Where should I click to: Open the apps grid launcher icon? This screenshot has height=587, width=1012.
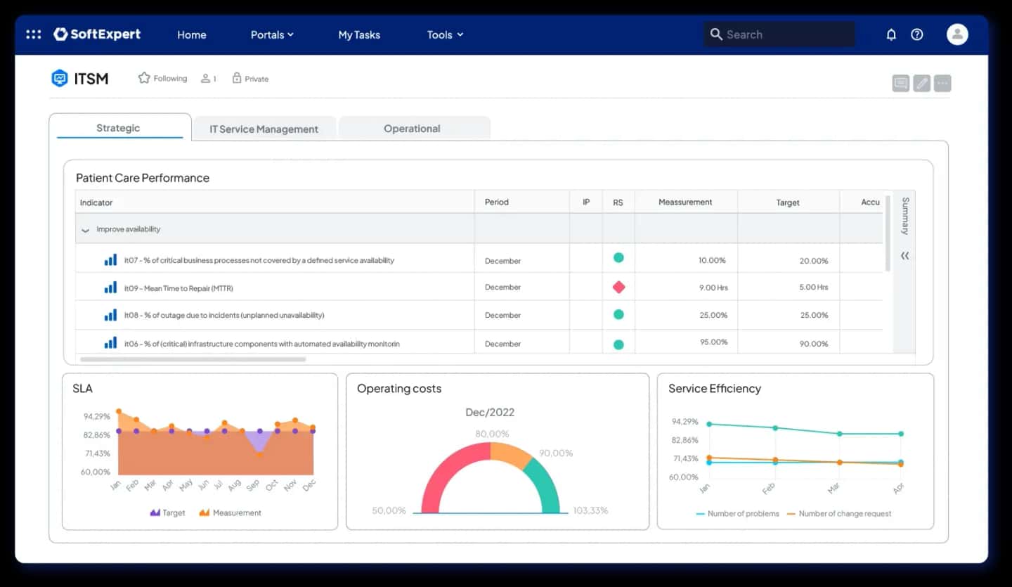(x=33, y=34)
